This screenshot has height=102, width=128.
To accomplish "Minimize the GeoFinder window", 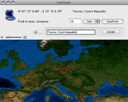I will [x=8, y=3].
